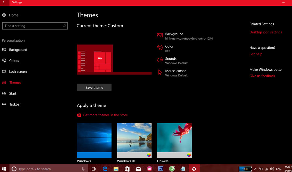Go to the Lock screen settings page
The width and height of the screenshot is (292, 172).
click(x=18, y=72)
